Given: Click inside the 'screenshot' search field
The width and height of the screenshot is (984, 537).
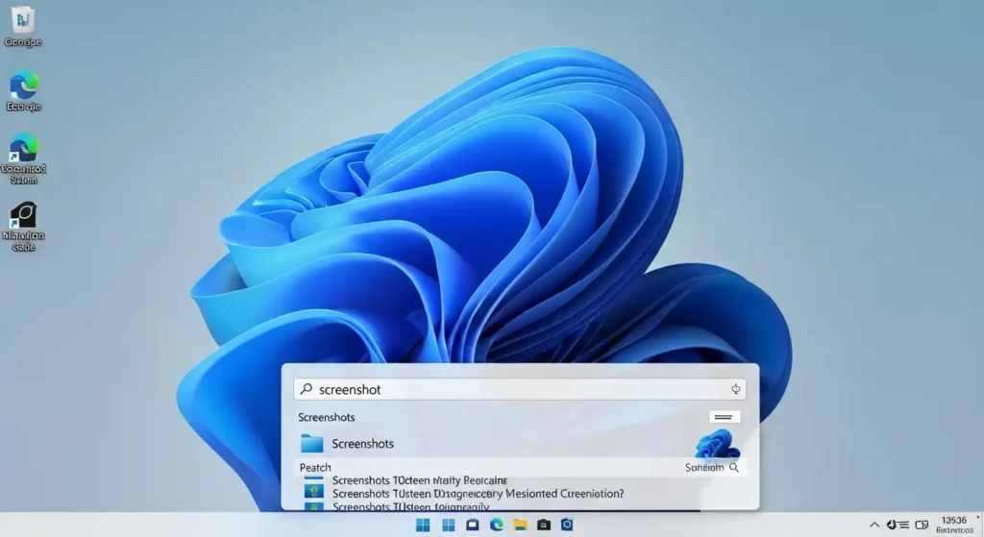Looking at the screenshot, I should (x=520, y=390).
